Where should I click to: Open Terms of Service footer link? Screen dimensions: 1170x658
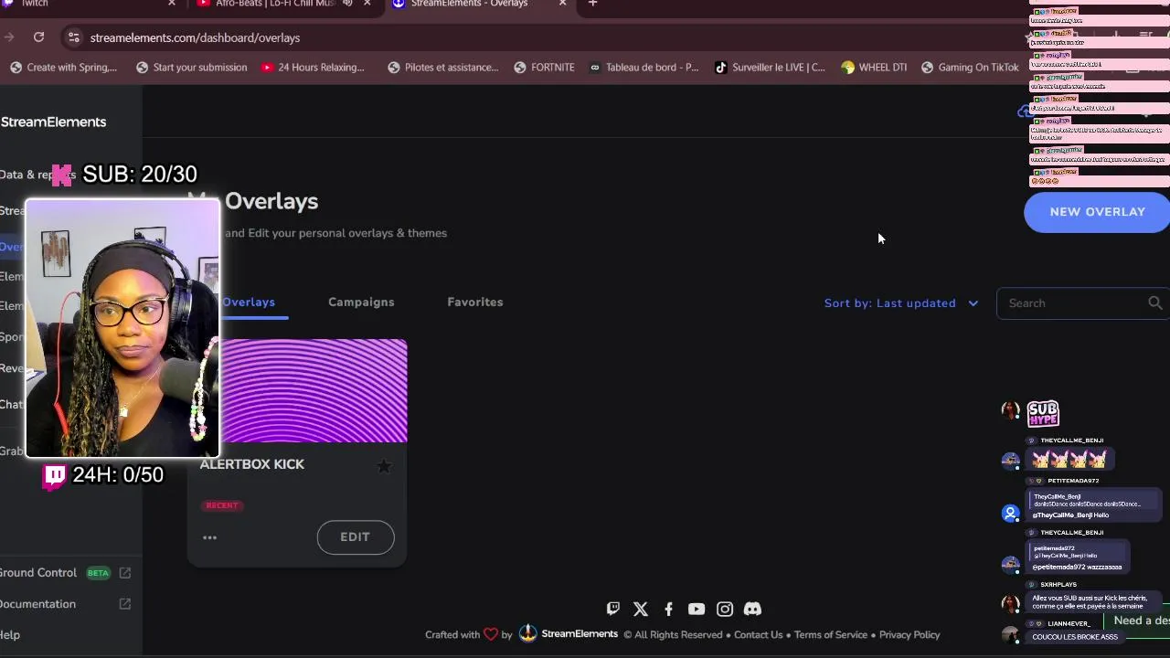[x=831, y=635]
